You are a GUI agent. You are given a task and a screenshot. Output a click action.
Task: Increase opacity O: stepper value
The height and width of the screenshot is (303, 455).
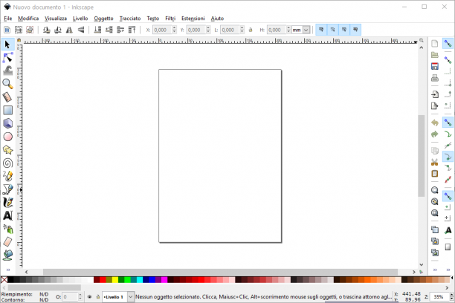click(x=80, y=295)
